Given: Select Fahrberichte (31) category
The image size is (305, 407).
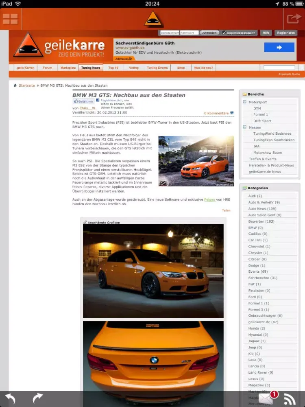Looking at the screenshot, I should [x=263, y=278].
